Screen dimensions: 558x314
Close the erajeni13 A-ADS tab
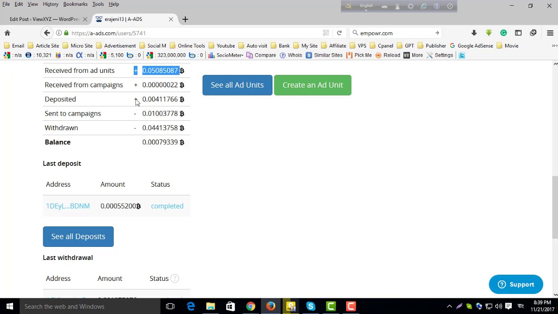pyautogui.click(x=171, y=19)
